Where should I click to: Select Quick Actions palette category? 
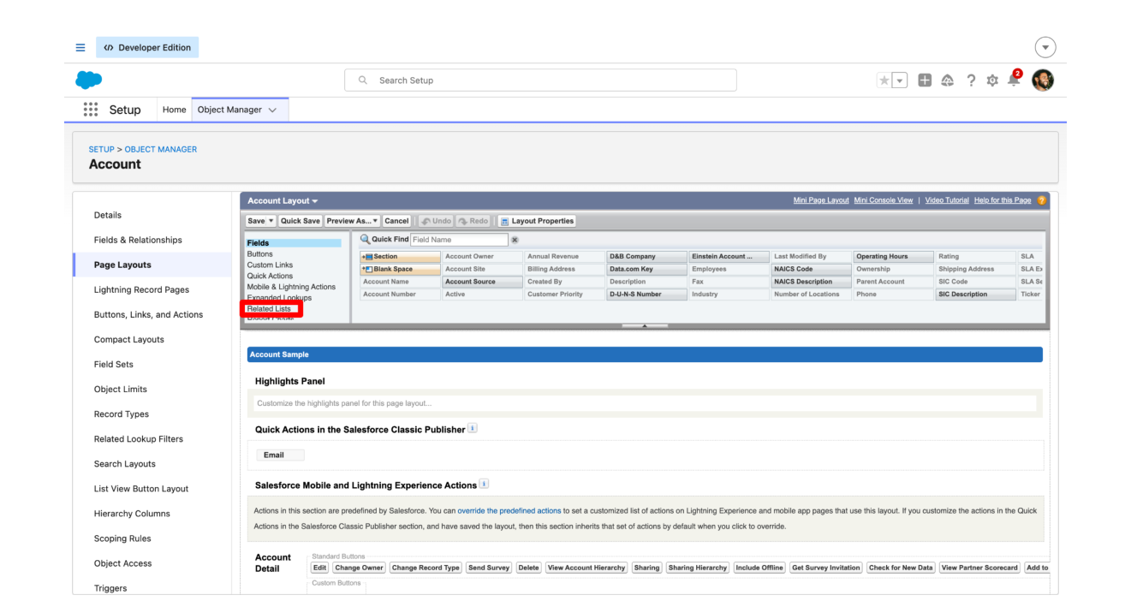(270, 276)
